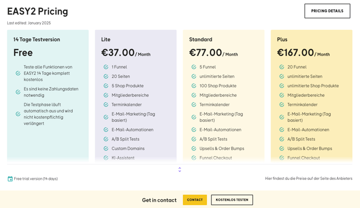The width and height of the screenshot is (360, 208).
Task: Click the checkmark next to Standard Upsells & Order Bumps
Action: tap(194, 148)
